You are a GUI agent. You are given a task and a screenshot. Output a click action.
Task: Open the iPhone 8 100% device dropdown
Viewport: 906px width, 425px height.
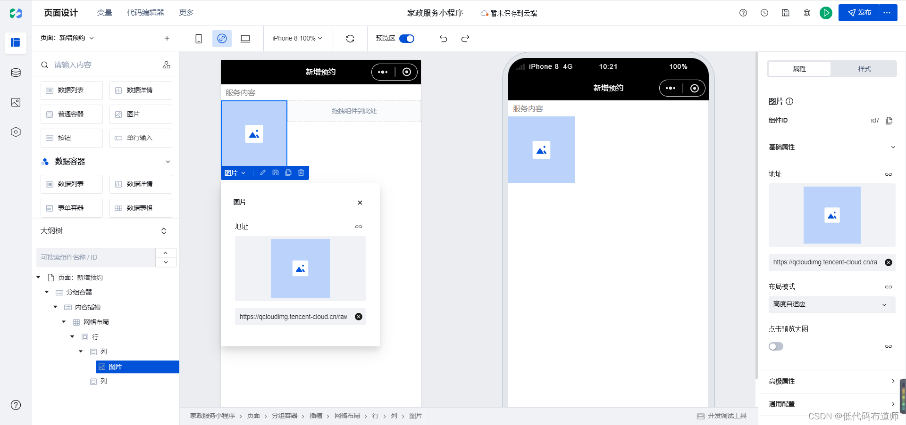pos(297,39)
